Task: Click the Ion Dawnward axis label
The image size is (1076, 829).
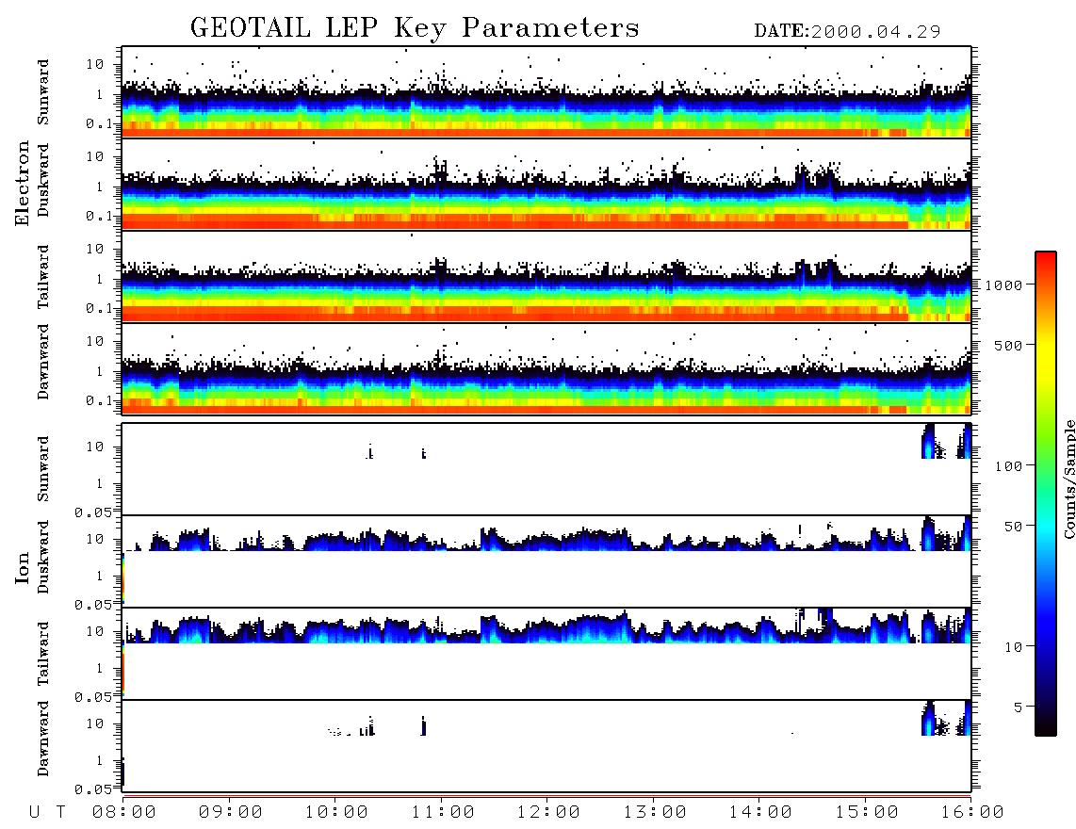Action: [43, 739]
